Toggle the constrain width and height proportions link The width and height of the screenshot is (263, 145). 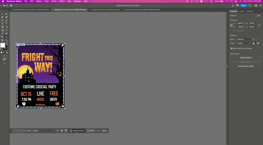pyautogui.click(x=259, y=25)
